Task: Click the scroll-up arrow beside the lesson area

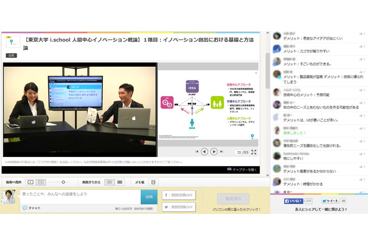Action: [x=267, y=33]
